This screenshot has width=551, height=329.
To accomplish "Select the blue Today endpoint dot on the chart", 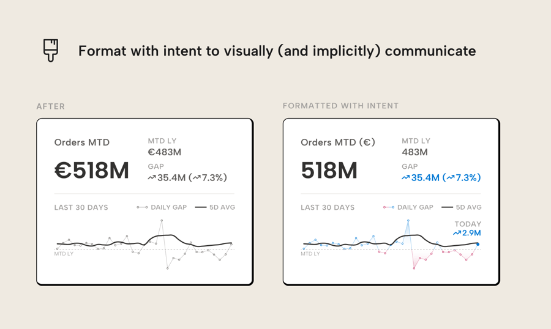I will (x=478, y=244).
